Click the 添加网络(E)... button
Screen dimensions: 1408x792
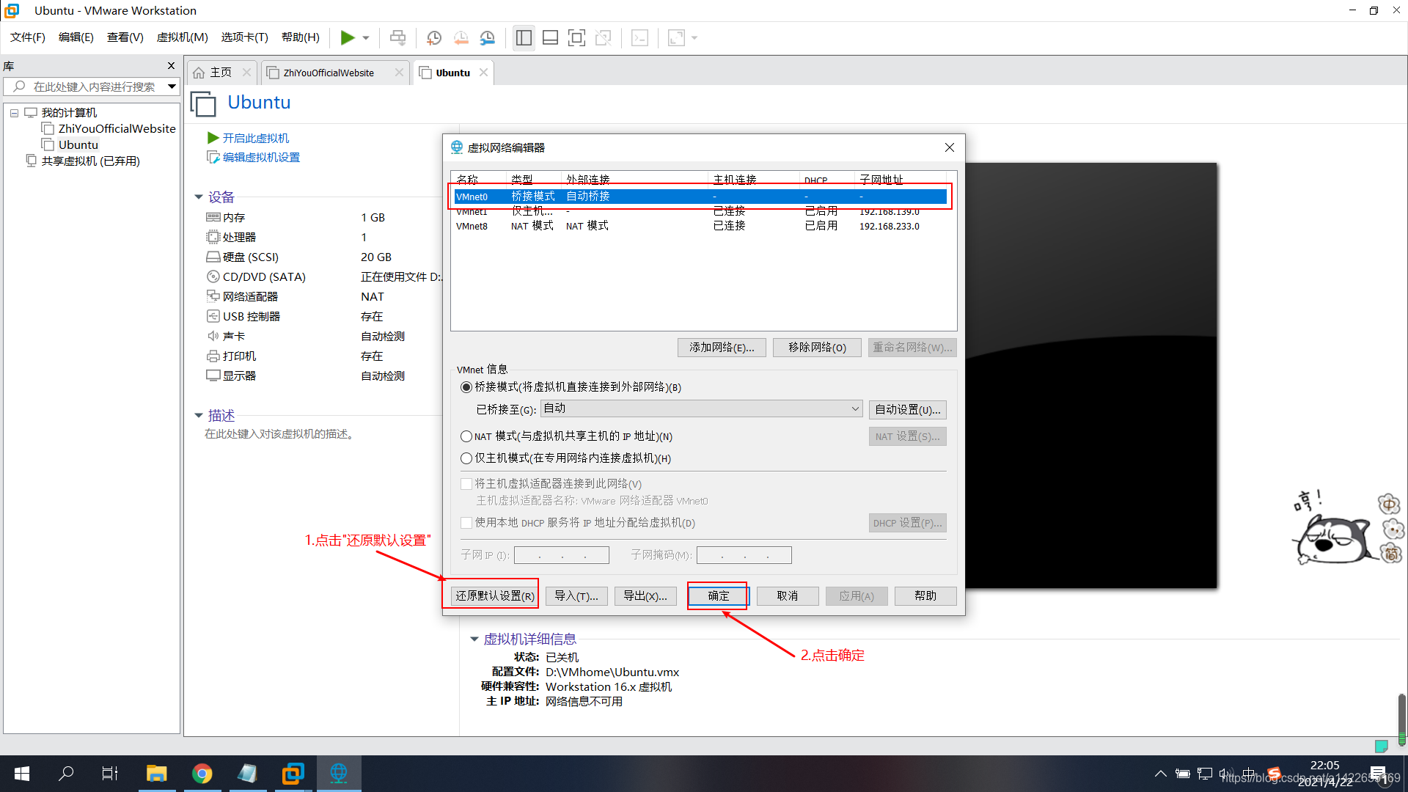tap(722, 348)
